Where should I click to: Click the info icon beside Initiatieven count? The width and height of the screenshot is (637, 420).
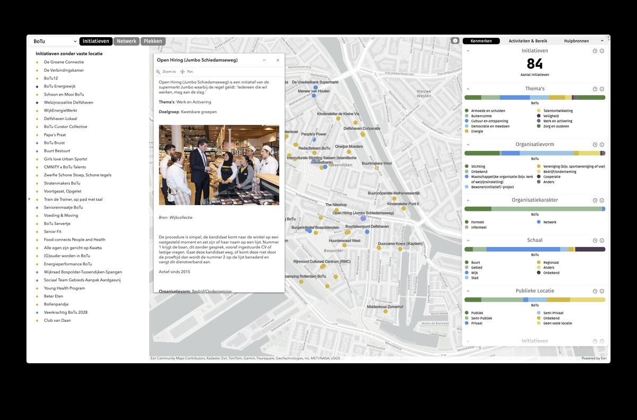(602, 51)
